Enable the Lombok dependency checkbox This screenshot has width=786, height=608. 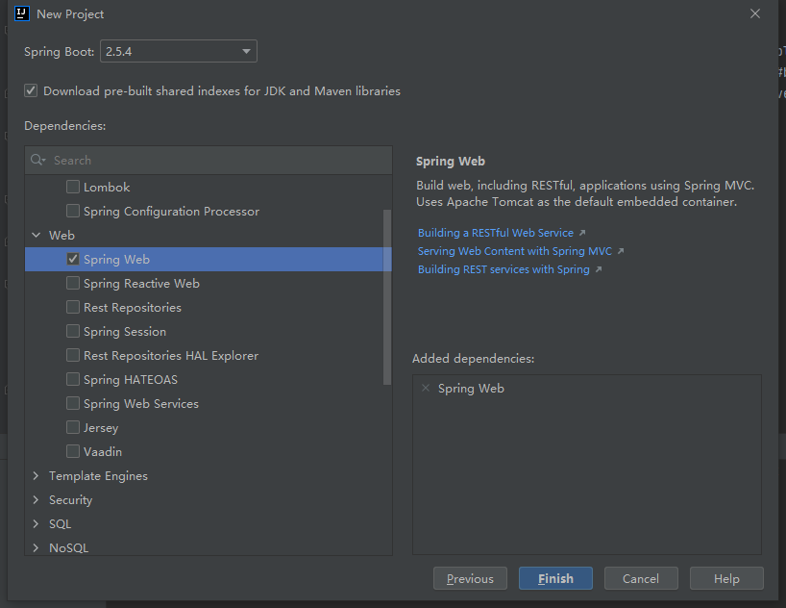point(73,187)
